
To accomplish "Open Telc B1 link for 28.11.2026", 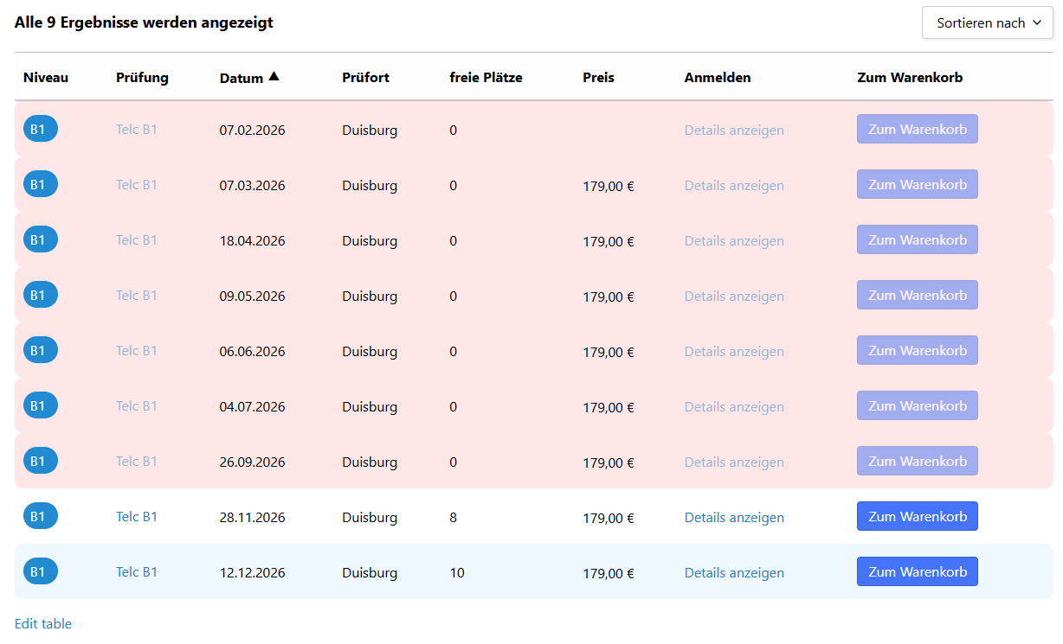I will click(x=137, y=517).
